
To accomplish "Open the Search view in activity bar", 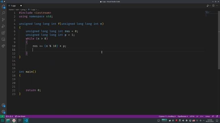I will click(3, 13).
